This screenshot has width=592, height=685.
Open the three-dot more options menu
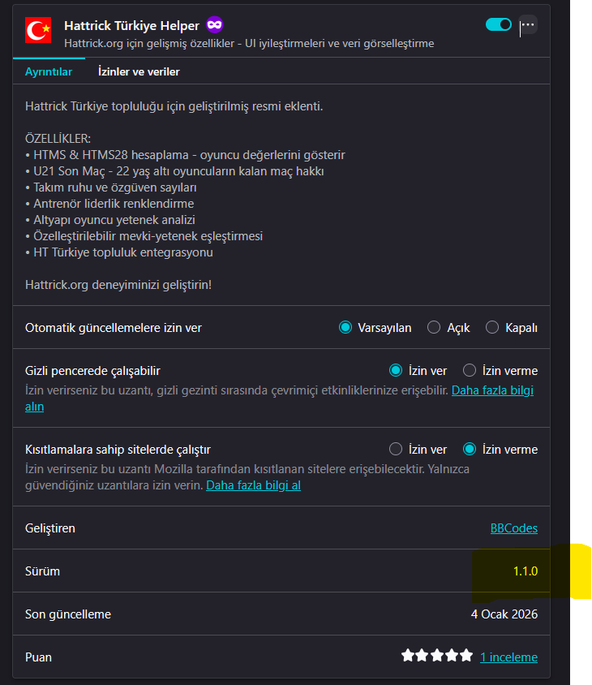coord(528,25)
